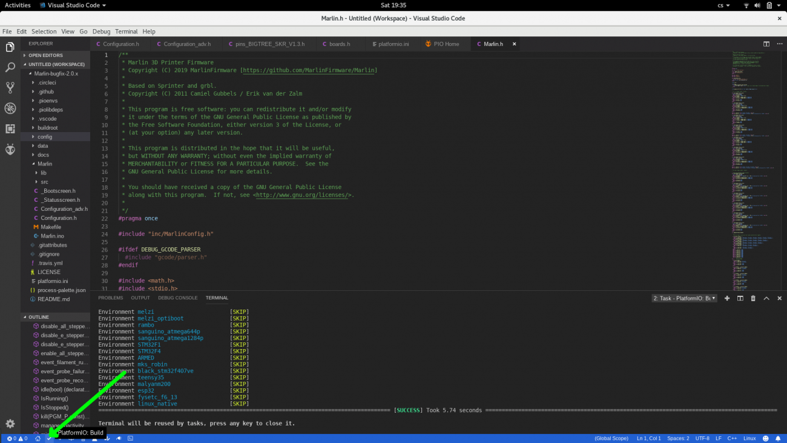Select the terminal instance dropdown
Screen dimensions: 787x443
point(685,298)
